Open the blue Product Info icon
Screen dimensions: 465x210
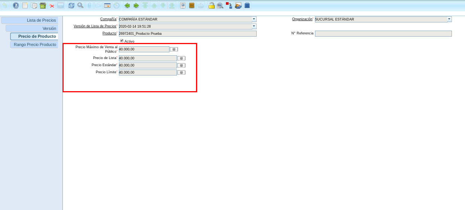click(247, 6)
